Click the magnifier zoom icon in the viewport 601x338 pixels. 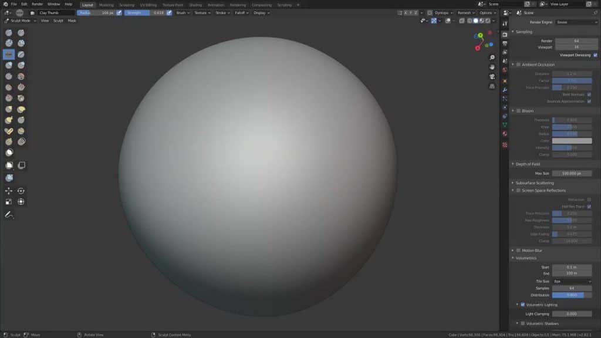click(x=492, y=58)
